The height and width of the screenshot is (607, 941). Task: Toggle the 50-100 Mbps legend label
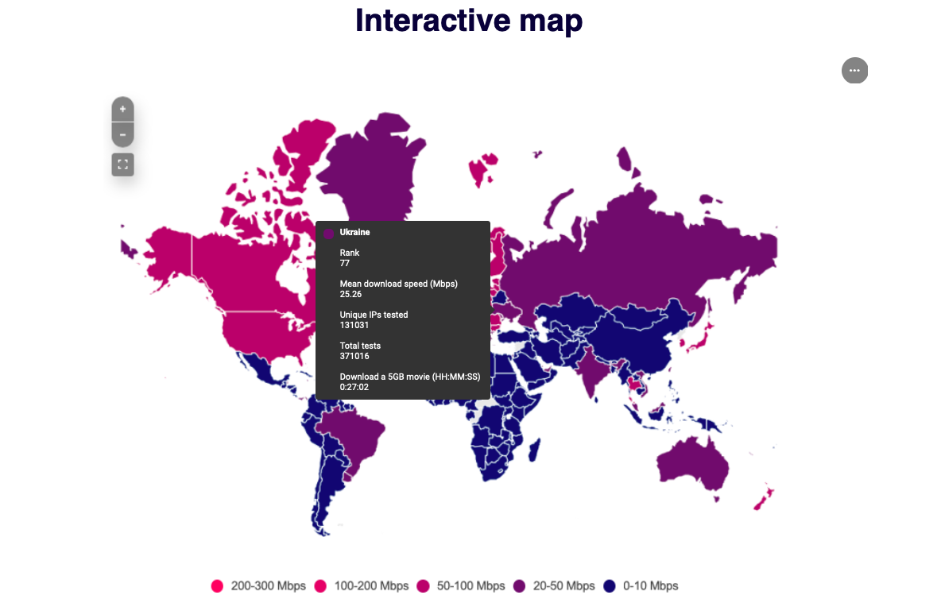(x=470, y=586)
